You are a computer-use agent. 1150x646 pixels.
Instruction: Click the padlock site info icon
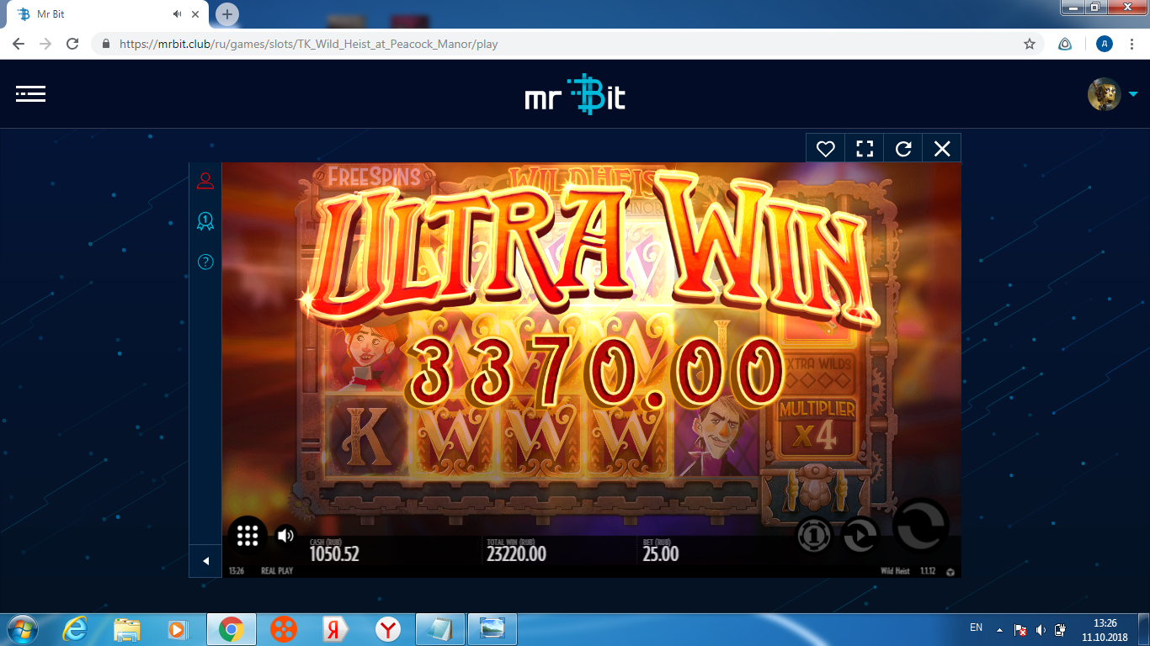click(x=106, y=44)
